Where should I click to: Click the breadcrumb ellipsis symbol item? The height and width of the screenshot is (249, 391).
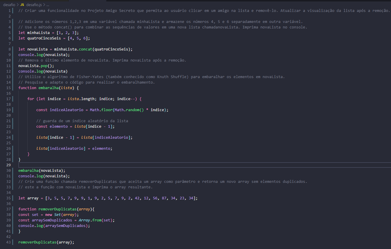pos(47,5)
